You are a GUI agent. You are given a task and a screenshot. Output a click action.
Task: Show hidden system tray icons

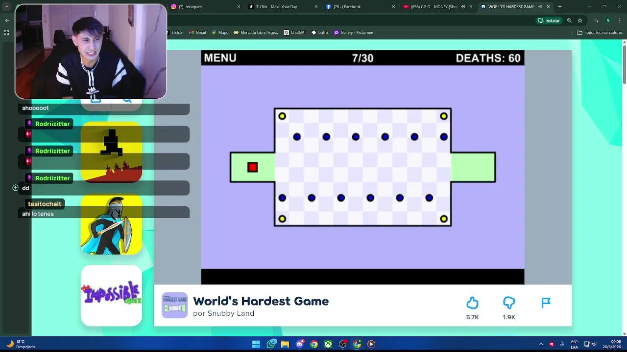coord(541,344)
